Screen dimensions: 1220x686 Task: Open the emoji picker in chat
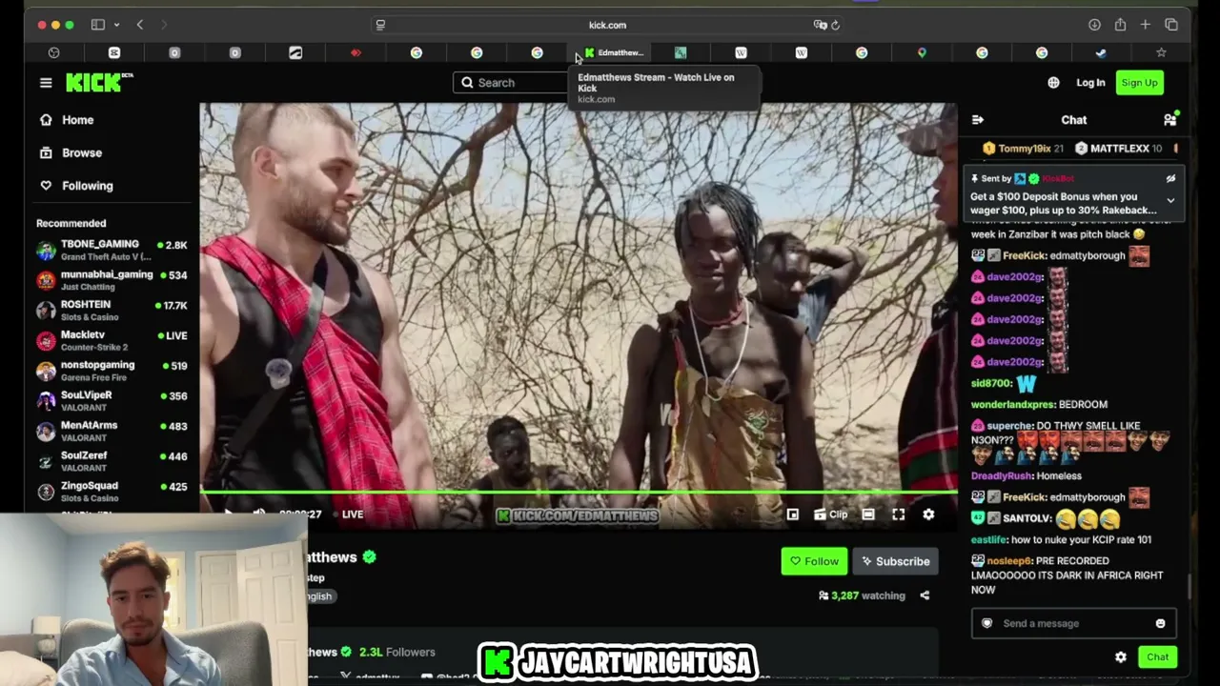coord(1160,623)
